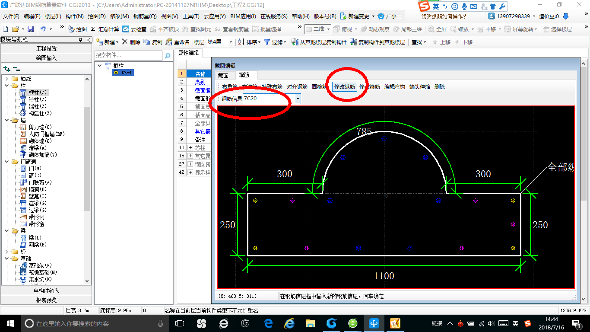The width and height of the screenshot is (590, 332).
Task: Click 复制构件到其他楼层 copy to floors
Action: click(377, 42)
